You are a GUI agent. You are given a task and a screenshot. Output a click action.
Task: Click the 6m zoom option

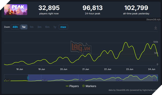point(47,27)
